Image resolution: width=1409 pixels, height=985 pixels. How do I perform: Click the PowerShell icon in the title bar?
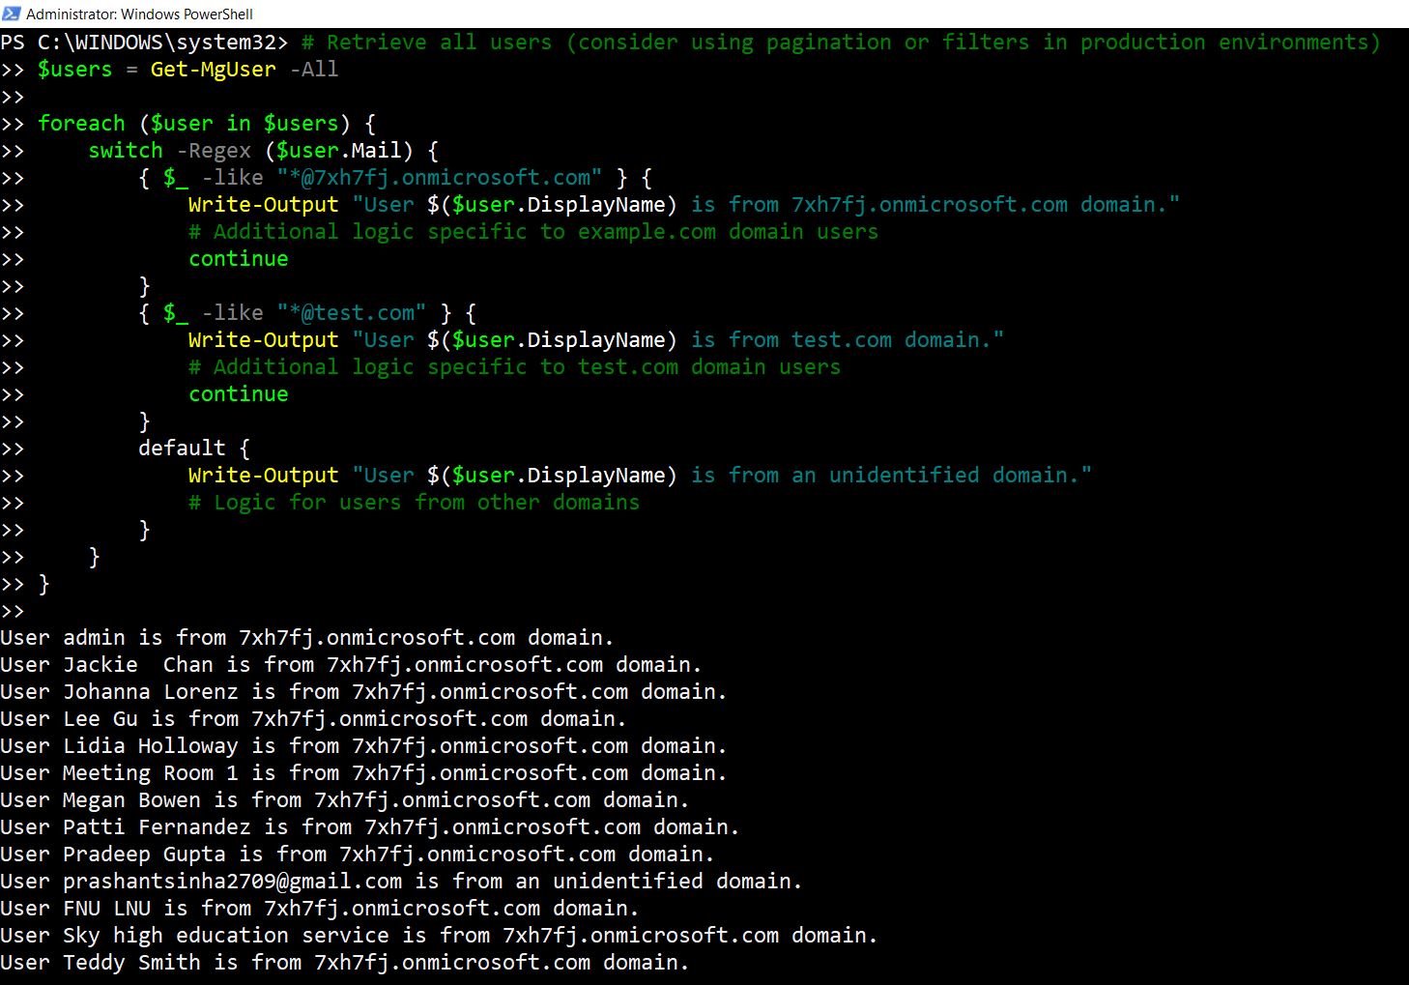coord(12,14)
